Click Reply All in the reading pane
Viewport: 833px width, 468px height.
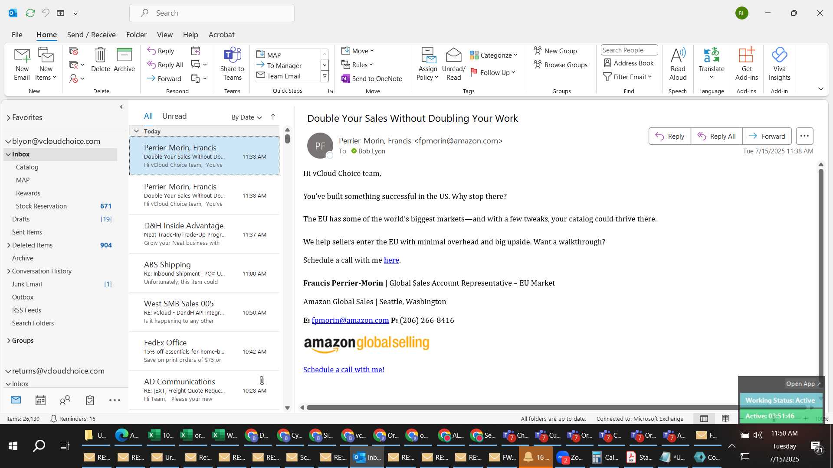[x=716, y=136]
